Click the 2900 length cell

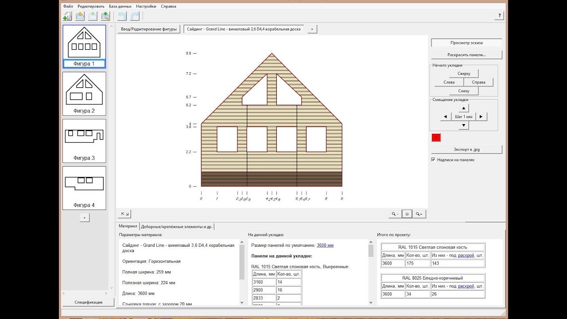coord(264,290)
